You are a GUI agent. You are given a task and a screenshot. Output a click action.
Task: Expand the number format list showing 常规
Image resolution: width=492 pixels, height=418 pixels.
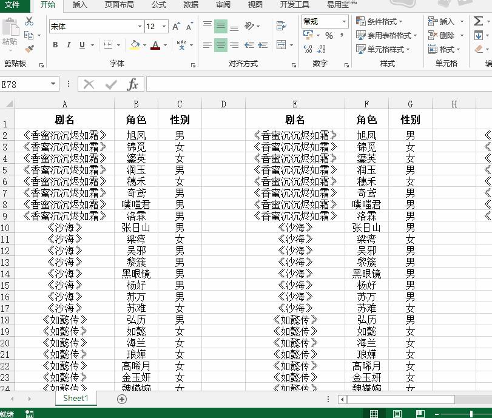[343, 21]
